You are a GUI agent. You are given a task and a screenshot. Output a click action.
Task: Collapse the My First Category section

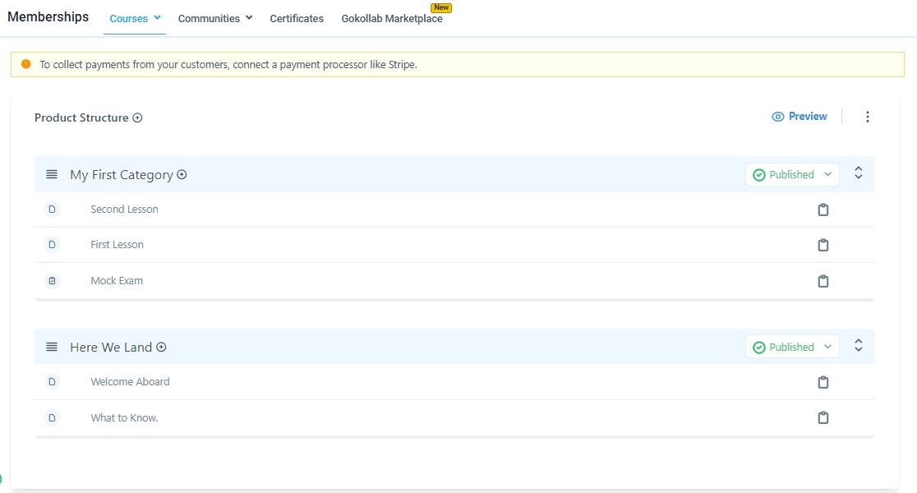(858, 173)
